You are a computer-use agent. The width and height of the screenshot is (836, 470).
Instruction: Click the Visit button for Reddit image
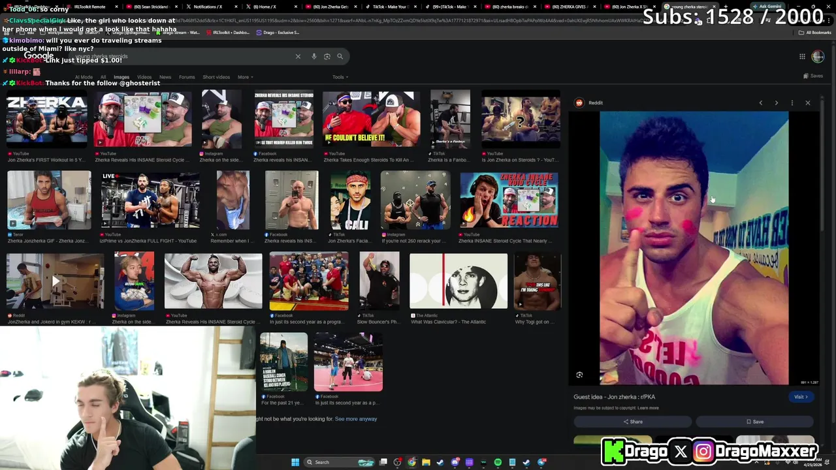click(x=801, y=397)
